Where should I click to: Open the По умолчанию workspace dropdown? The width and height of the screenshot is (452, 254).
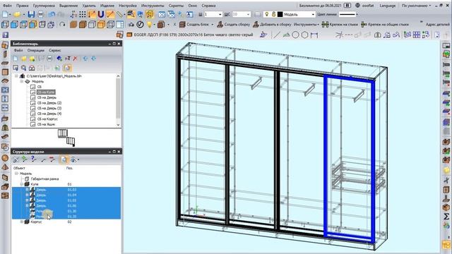[416, 6]
